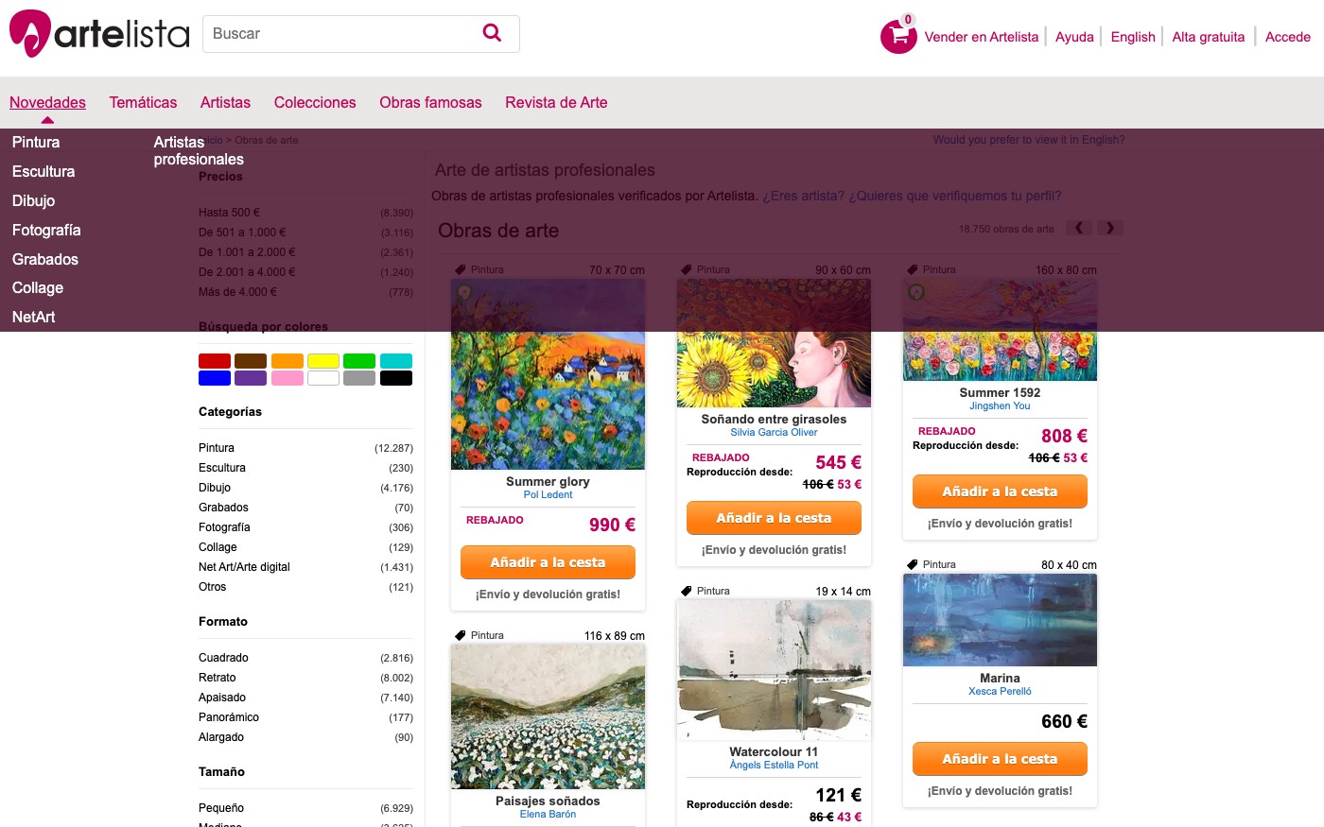Viewport: 1324px width, 827px height.
Task: Filter by blue color swatch
Action: coord(215,378)
